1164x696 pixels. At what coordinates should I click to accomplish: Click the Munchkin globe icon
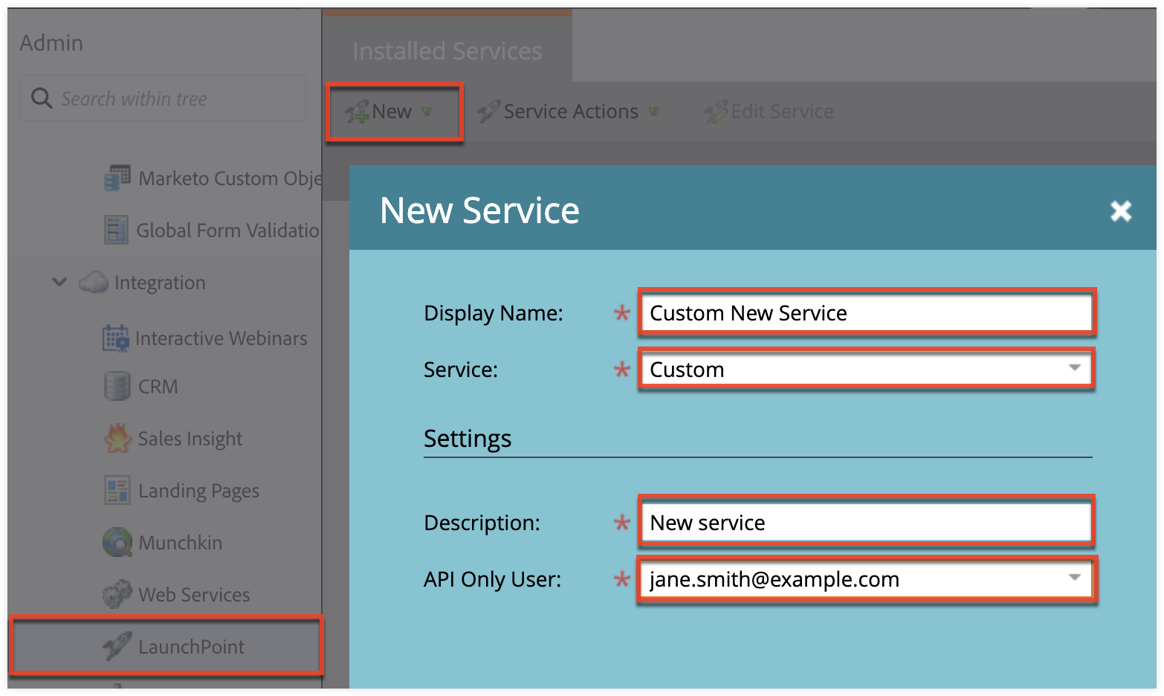point(117,542)
